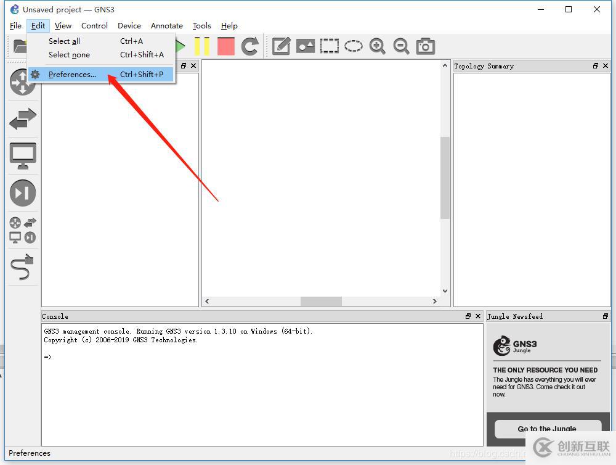The height and width of the screenshot is (465, 616).
Task: Open the Tools menu
Action: pyautogui.click(x=201, y=25)
